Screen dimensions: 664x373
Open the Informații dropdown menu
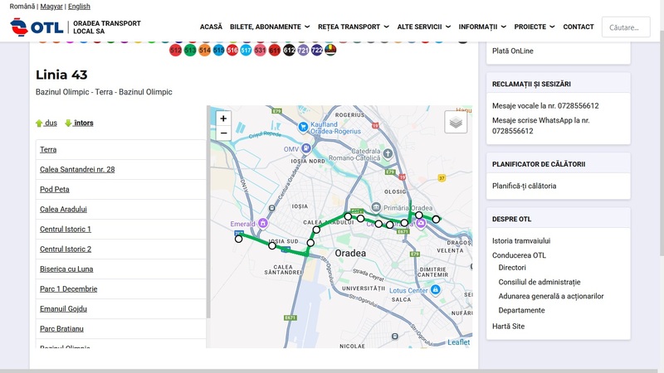click(x=489, y=27)
